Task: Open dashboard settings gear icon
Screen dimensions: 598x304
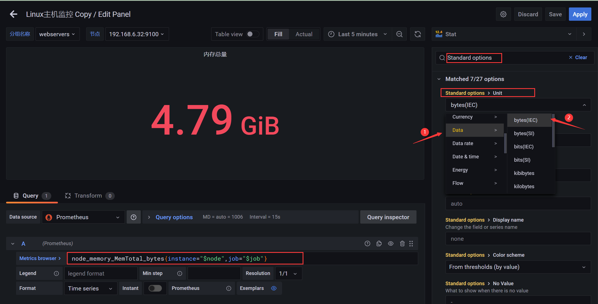Action: [503, 14]
